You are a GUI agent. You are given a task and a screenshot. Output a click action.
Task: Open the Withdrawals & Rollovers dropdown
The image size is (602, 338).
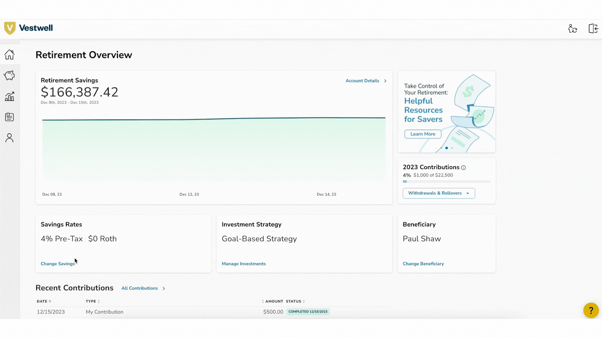tap(438, 193)
